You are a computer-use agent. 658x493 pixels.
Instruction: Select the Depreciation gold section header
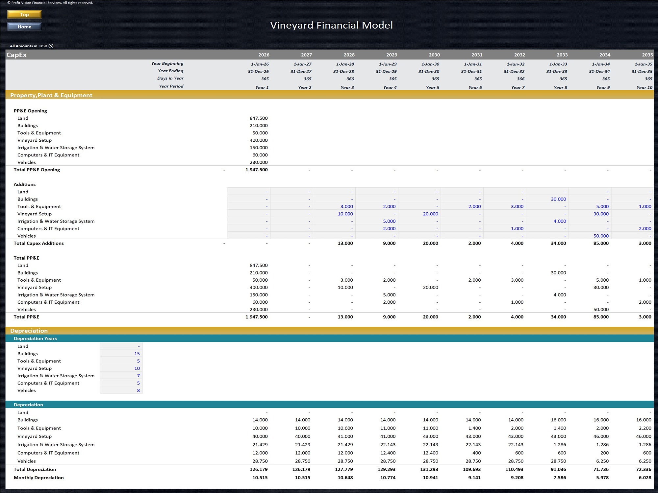29,331
